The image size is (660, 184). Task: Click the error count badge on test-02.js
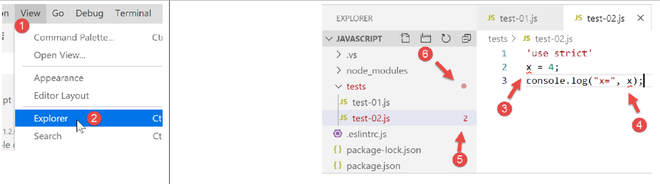[x=465, y=119]
